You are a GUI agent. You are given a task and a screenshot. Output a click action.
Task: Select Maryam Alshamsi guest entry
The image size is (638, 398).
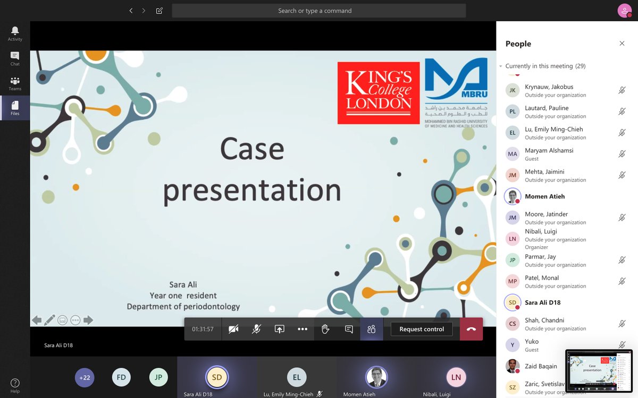pyautogui.click(x=567, y=154)
